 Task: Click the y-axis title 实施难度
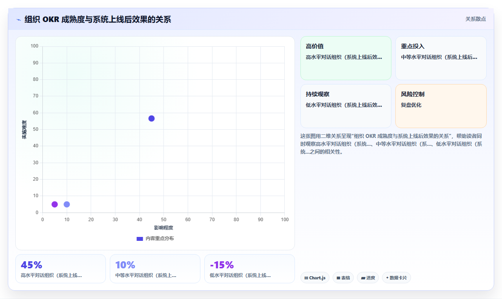tap(24, 130)
